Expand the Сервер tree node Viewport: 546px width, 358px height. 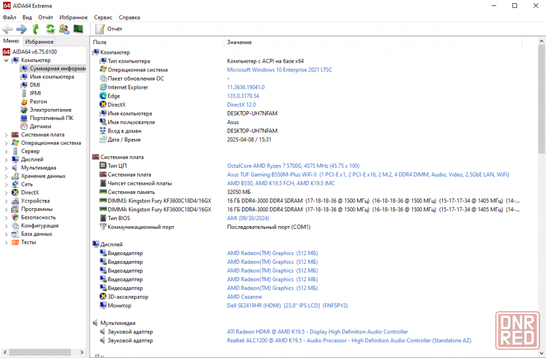point(6,151)
